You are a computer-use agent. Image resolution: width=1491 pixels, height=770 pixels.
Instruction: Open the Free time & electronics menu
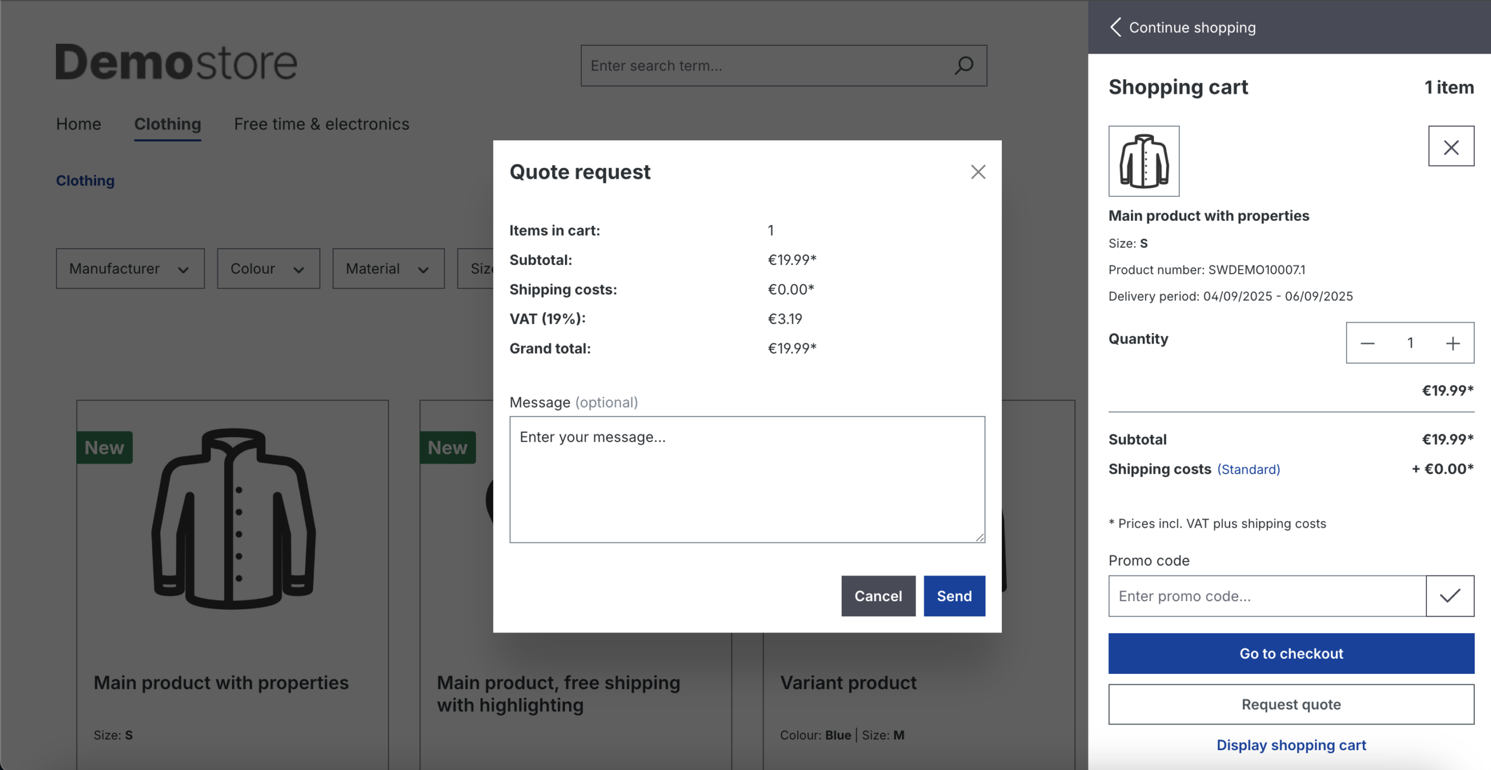point(321,124)
